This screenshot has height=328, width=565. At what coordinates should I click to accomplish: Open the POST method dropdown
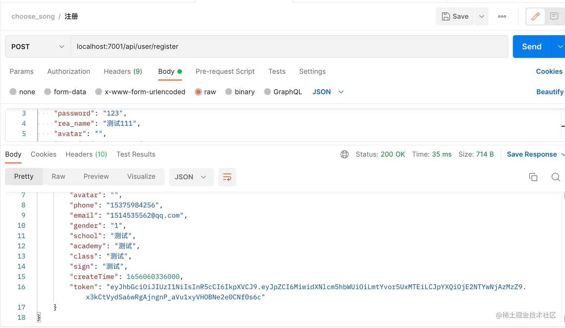38,47
